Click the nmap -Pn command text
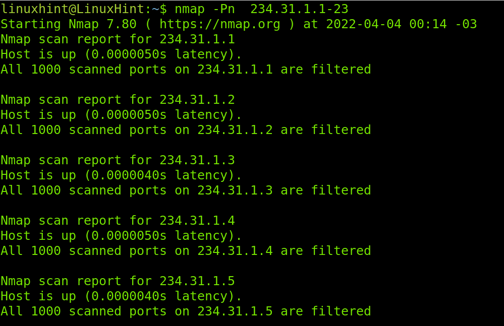Viewport: 504px width, 326px height. 205,9
